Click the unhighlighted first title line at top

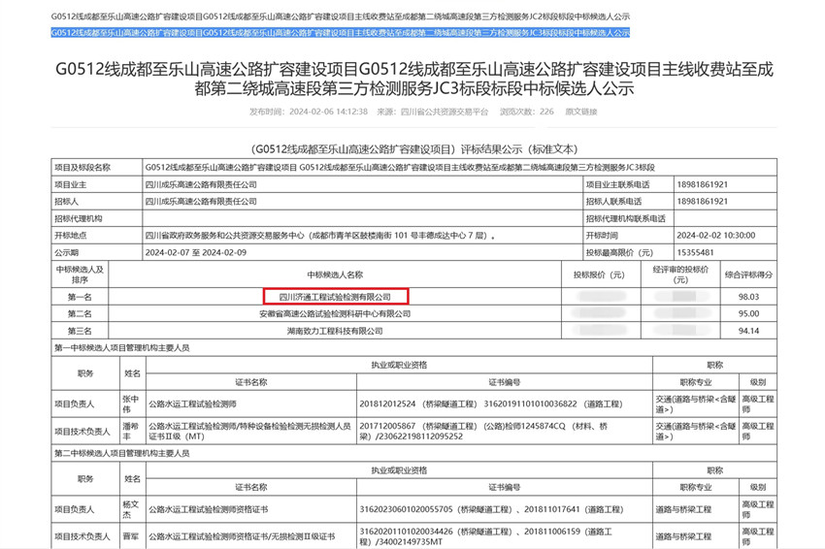point(340,17)
